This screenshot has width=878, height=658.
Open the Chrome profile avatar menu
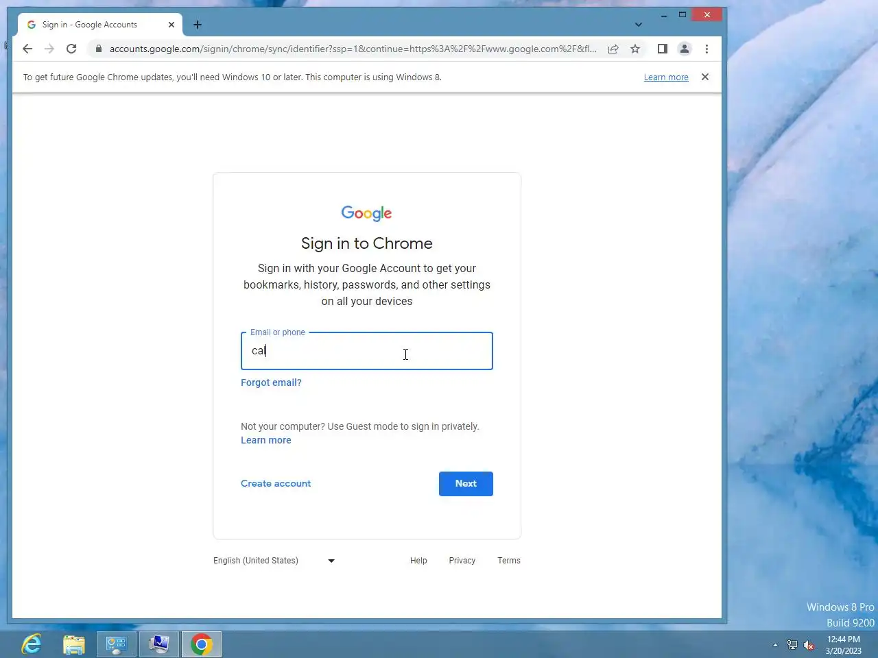tap(685, 49)
